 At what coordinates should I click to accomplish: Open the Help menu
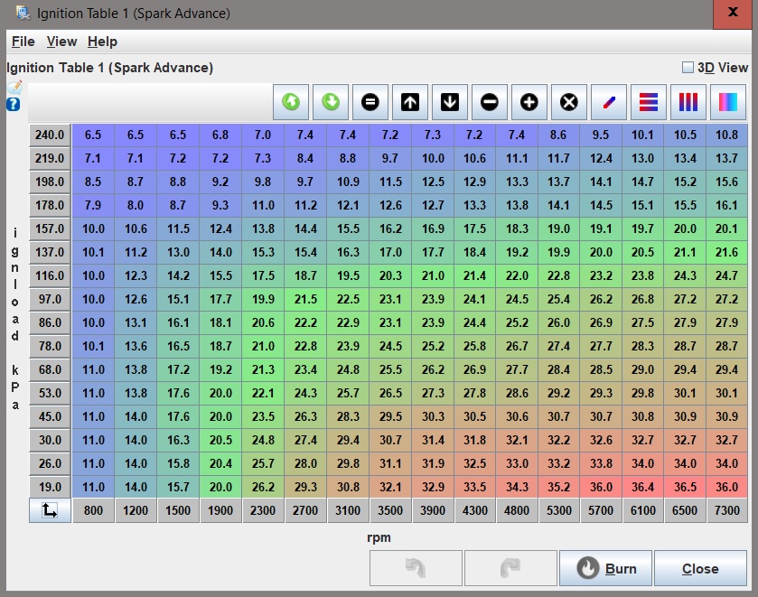click(x=102, y=42)
